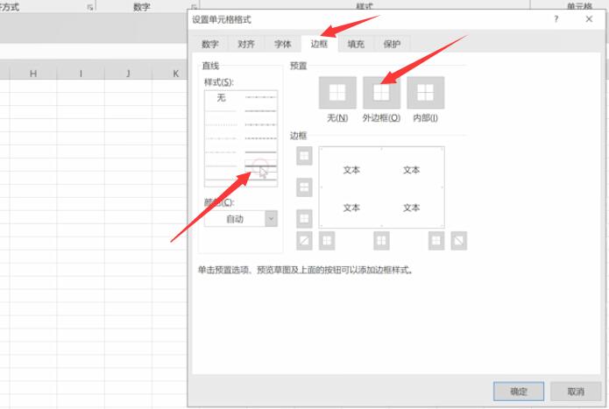Screen dimensions: 609x409
Task: Open the 自动 color dropdown arrow
Action: (271, 219)
